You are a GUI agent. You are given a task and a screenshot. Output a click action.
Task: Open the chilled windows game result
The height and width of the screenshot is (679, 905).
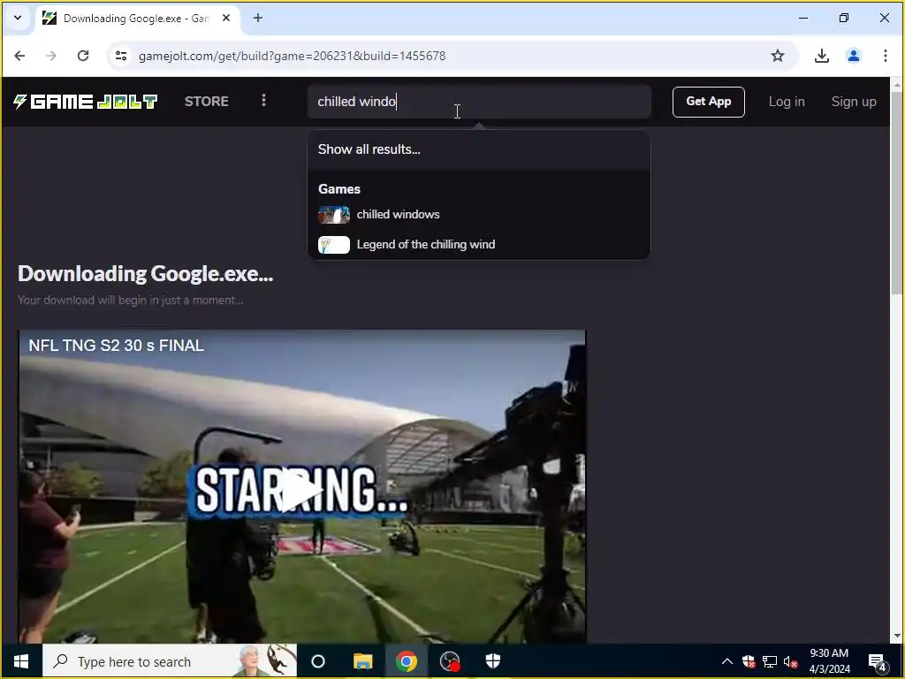pyautogui.click(x=479, y=214)
